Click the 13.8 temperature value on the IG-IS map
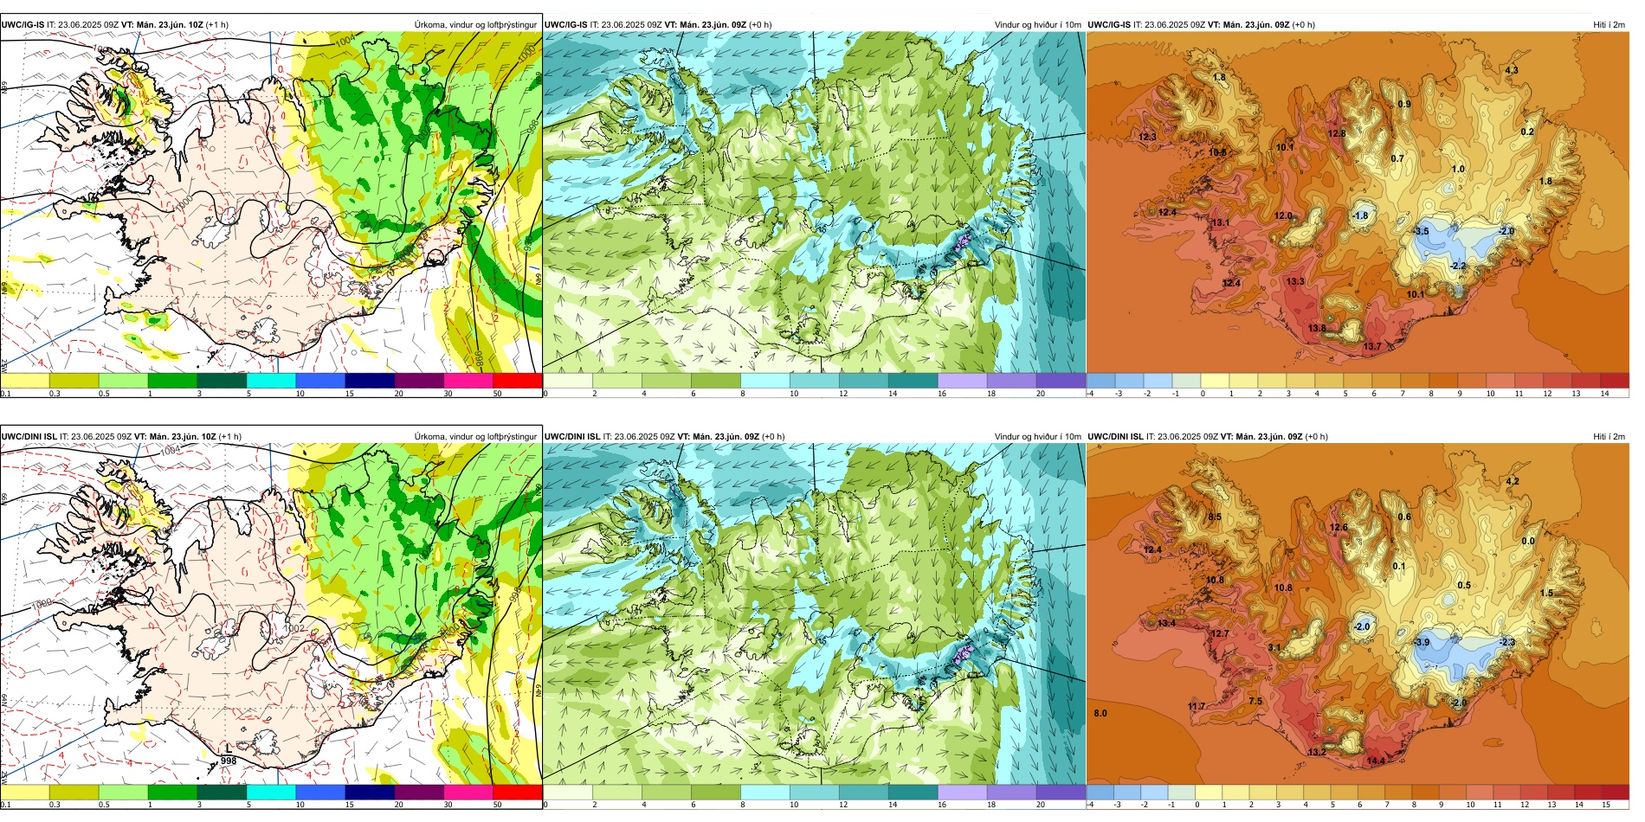The image size is (1645, 822). click(x=1317, y=328)
